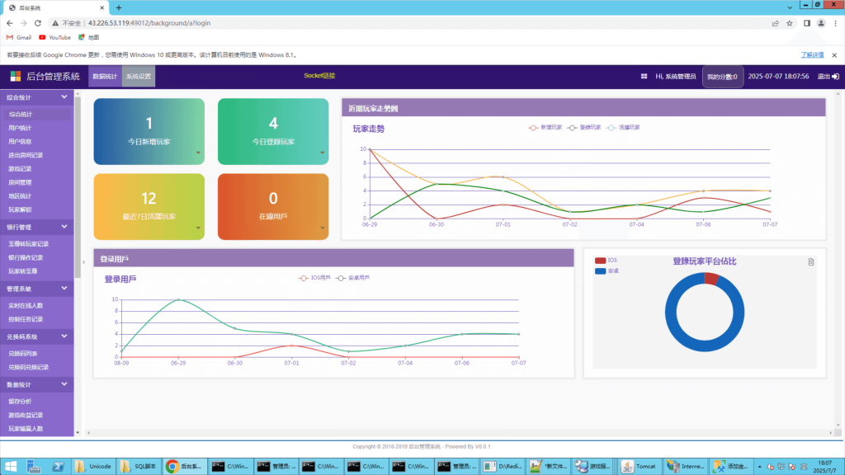845x475 pixels.
Task: Click the 退出 logout arrow icon
Action: point(835,77)
